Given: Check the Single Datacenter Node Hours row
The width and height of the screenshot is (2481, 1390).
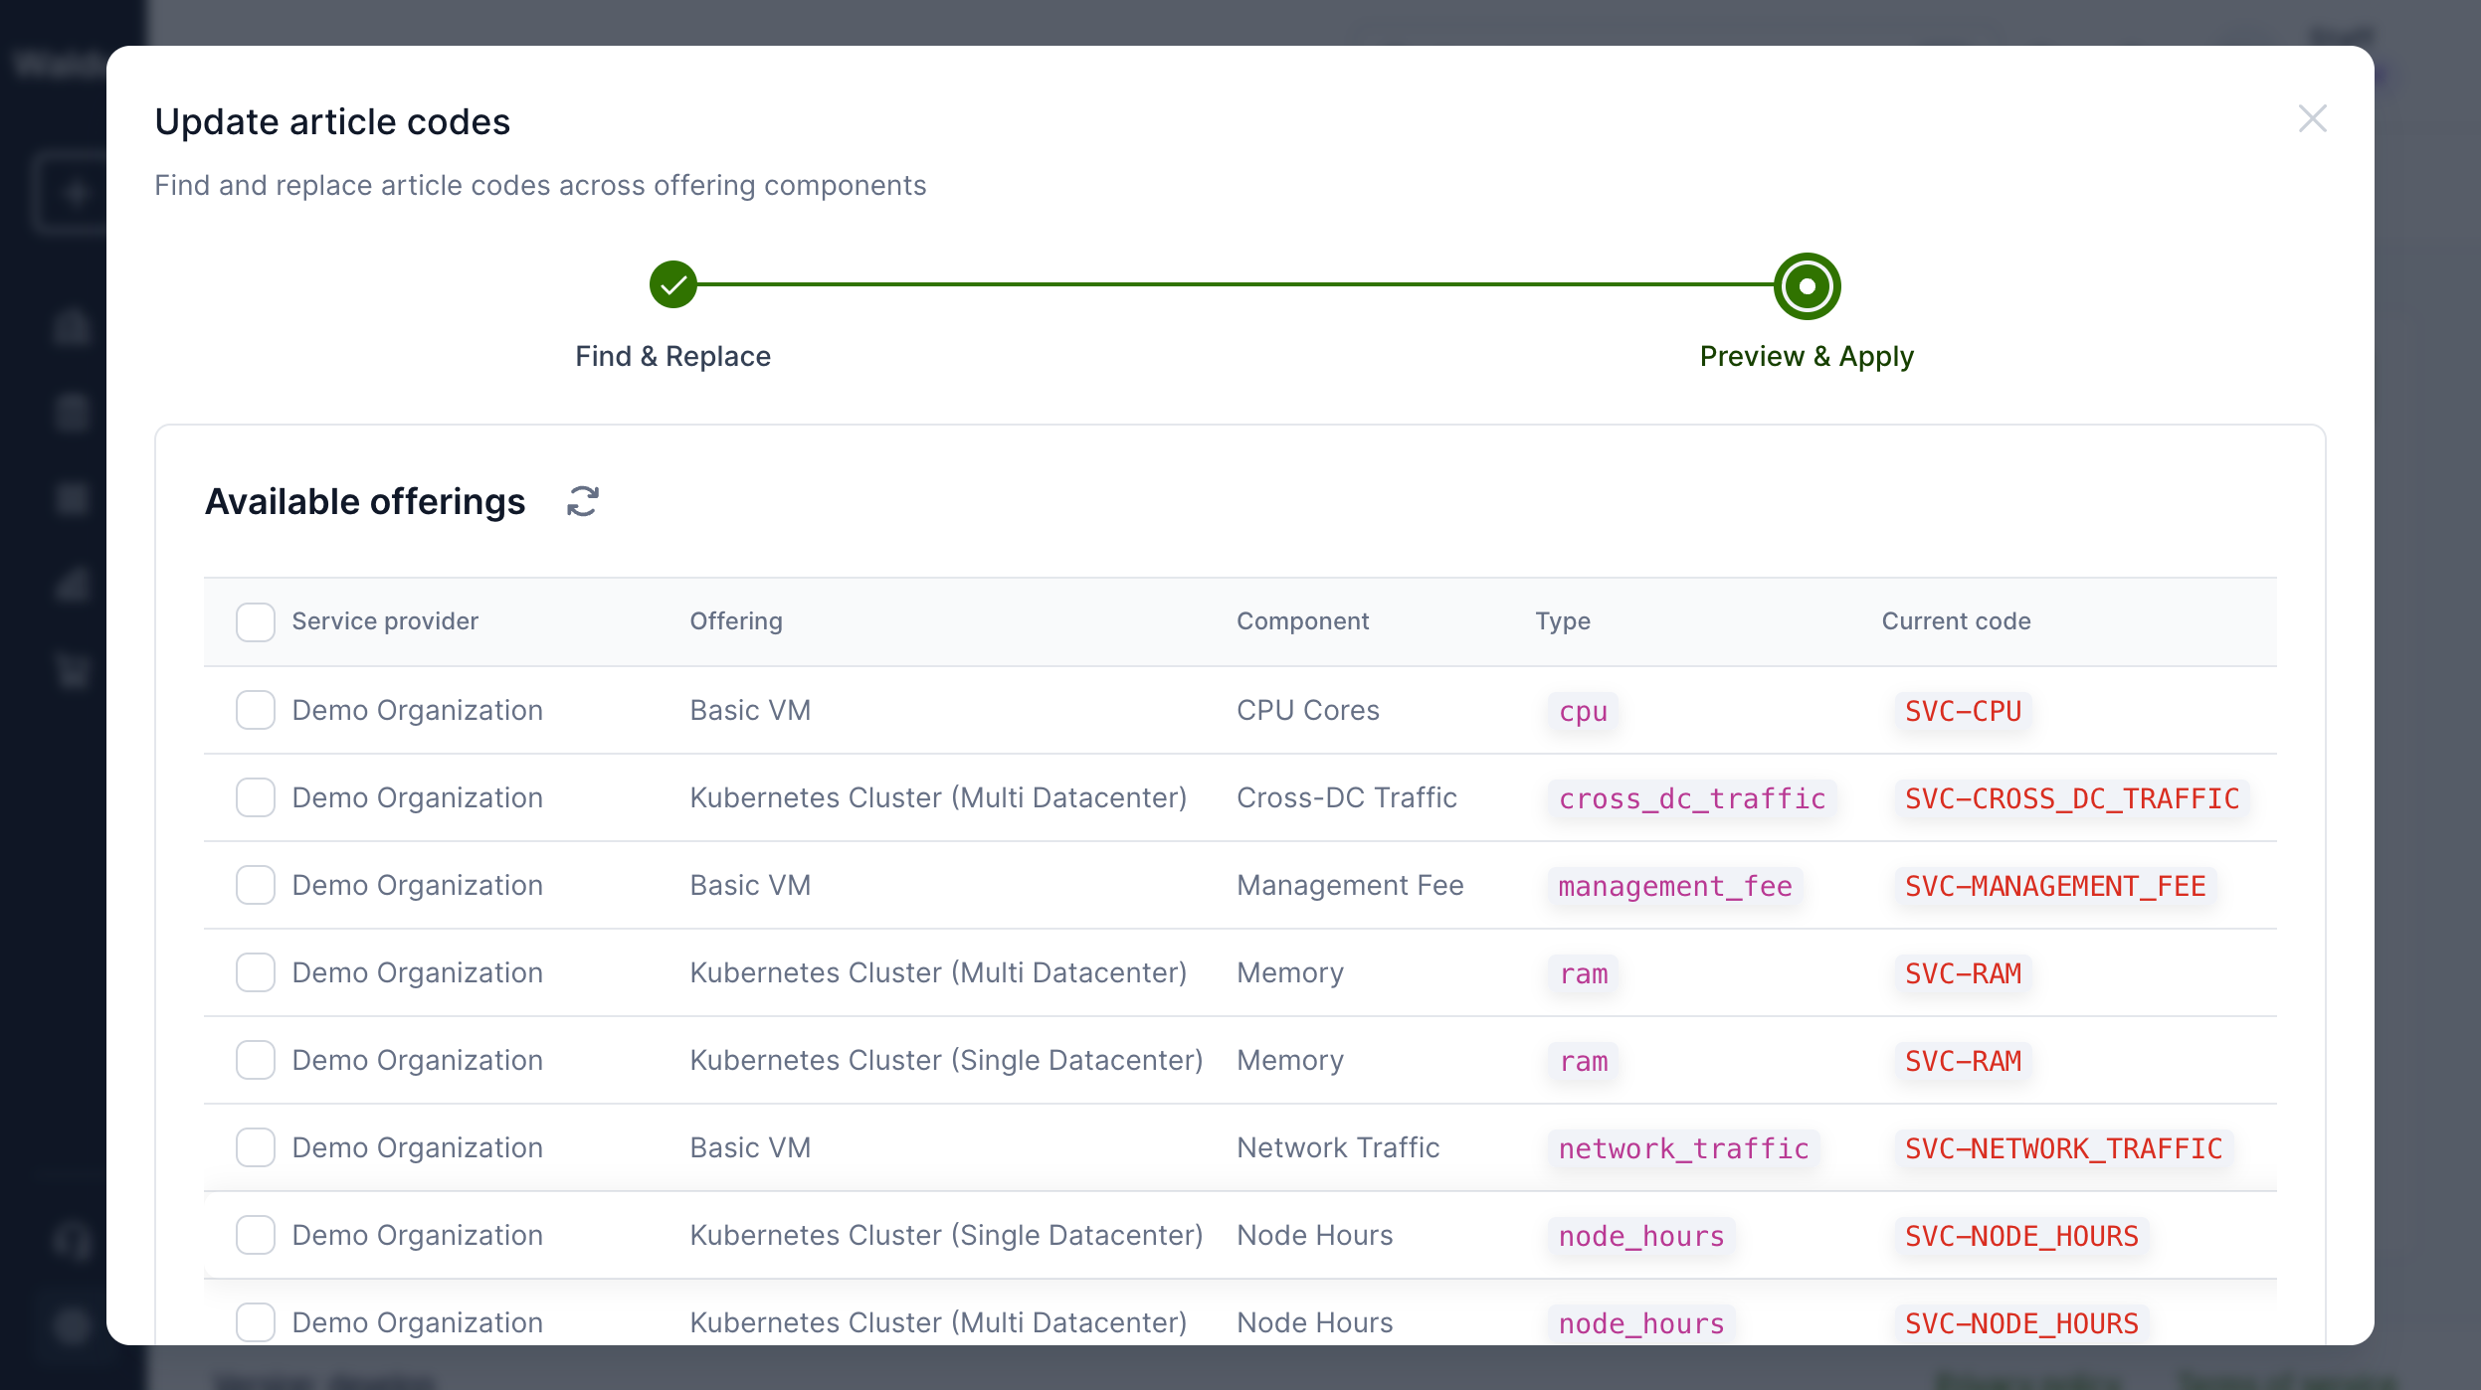Looking at the screenshot, I should click(x=256, y=1236).
